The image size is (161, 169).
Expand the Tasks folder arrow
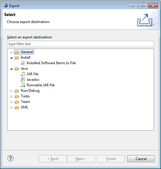11,96
